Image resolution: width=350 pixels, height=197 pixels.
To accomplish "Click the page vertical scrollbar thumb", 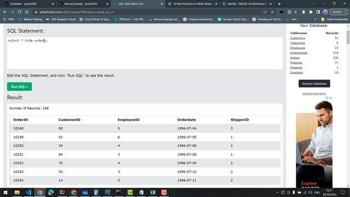I will [x=348, y=37].
